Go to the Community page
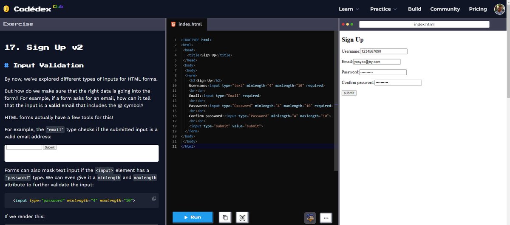This screenshot has height=225, width=510. tap(445, 9)
